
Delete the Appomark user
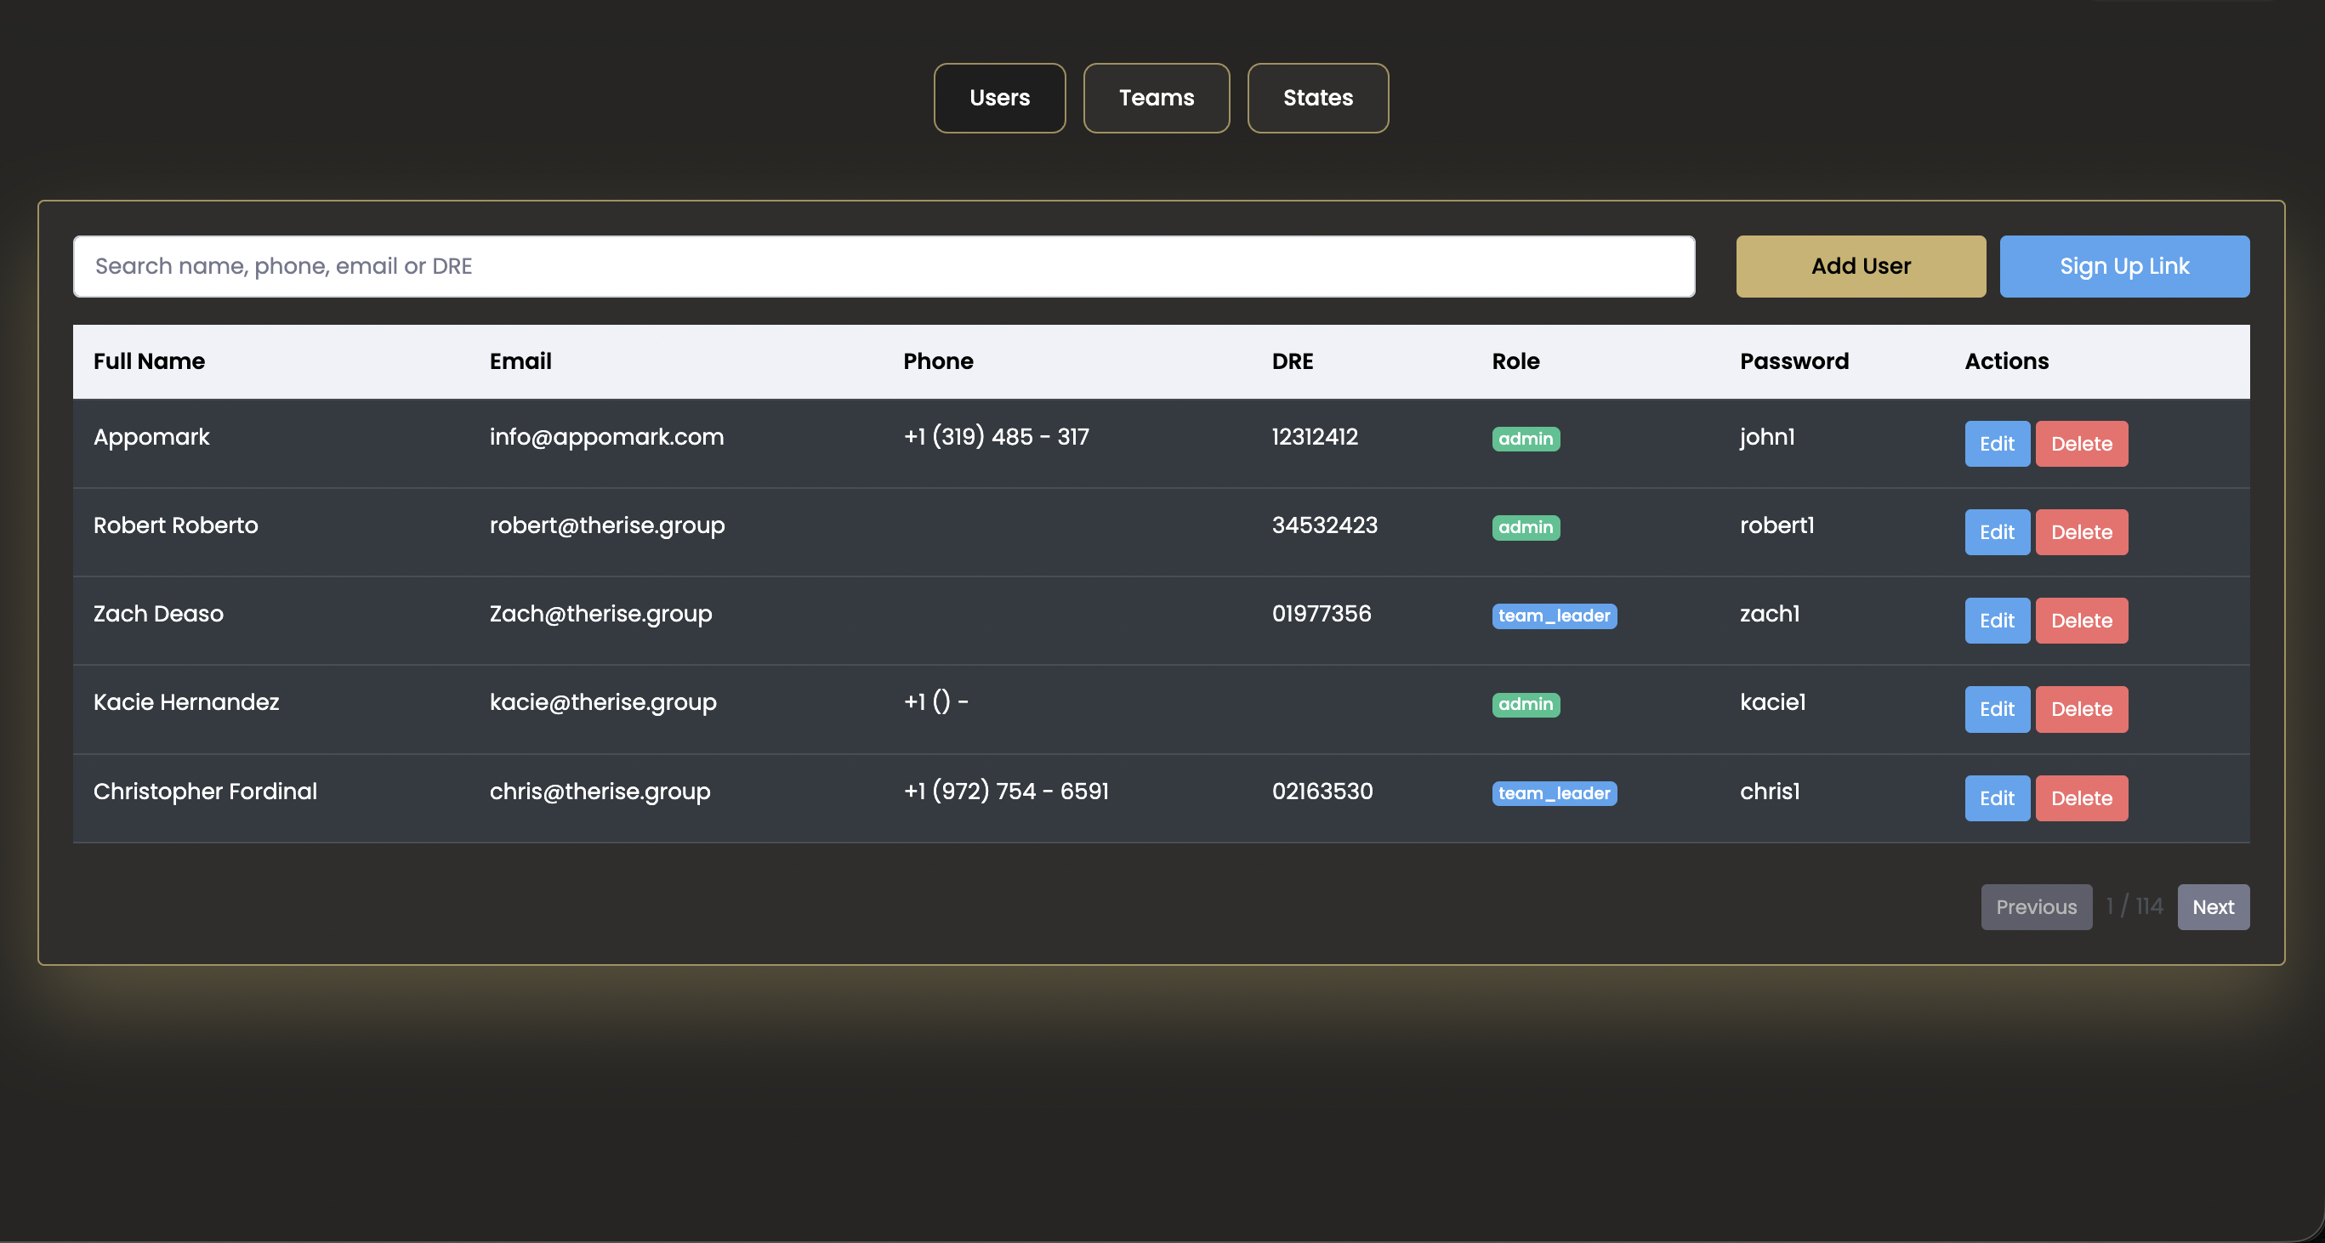click(x=2081, y=443)
